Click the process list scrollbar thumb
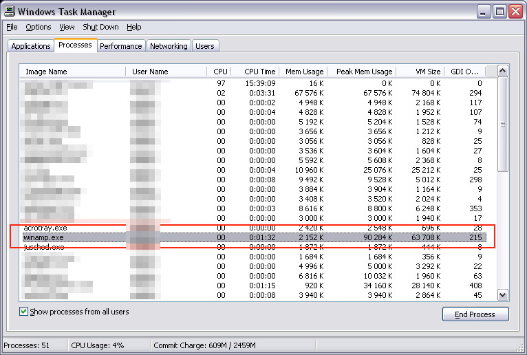This screenshot has width=527, height=355. point(503,125)
